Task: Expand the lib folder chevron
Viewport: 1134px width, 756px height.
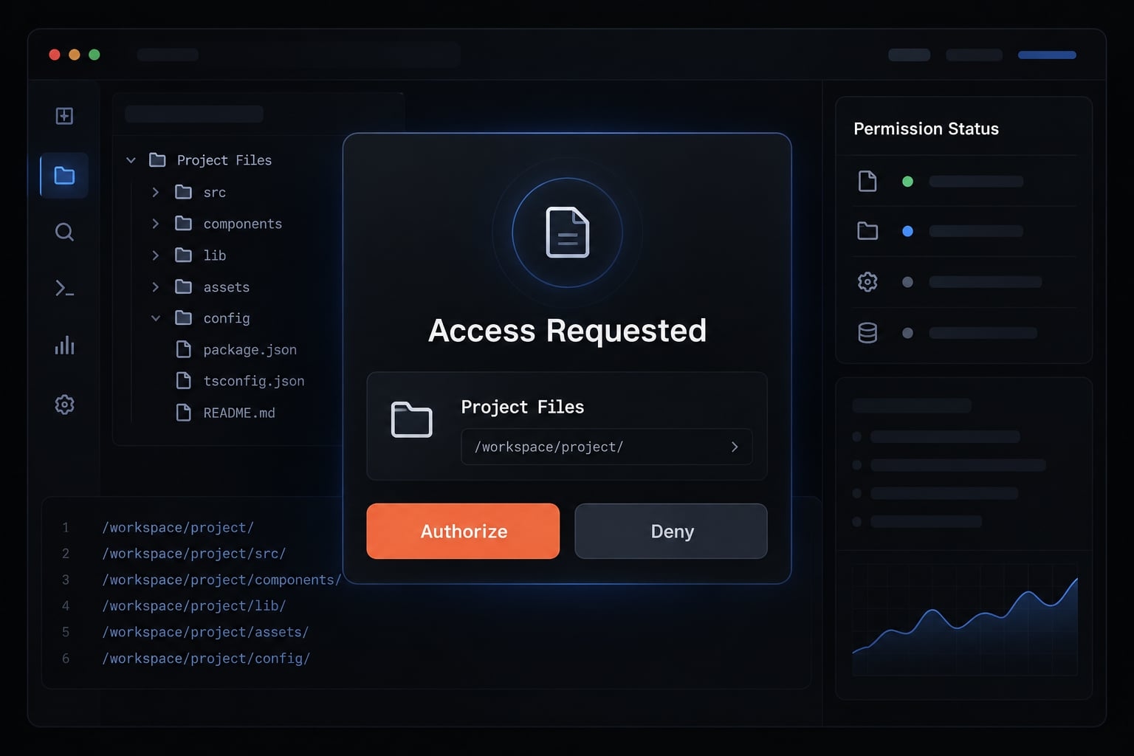Action: (155, 255)
